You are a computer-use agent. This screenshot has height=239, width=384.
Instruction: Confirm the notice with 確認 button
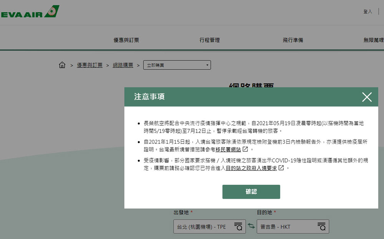(x=251, y=192)
